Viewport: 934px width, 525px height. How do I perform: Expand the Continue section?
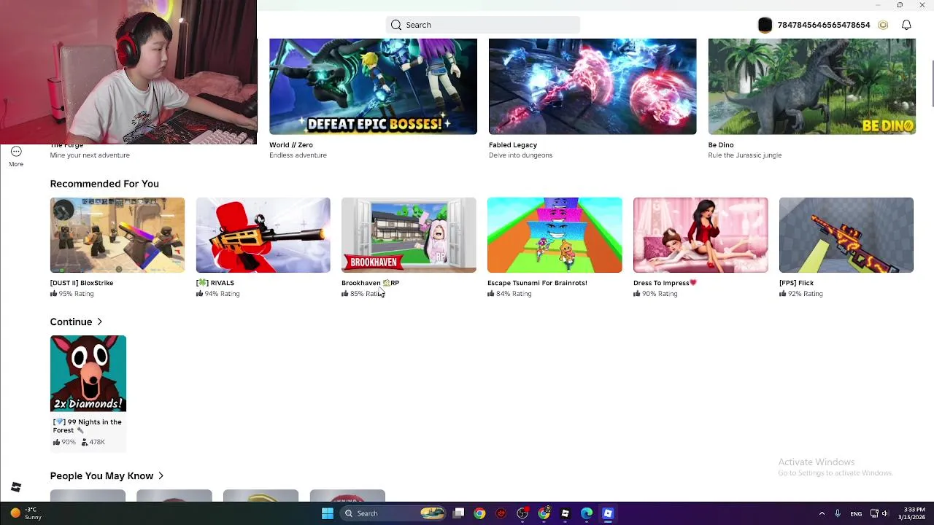(x=77, y=322)
